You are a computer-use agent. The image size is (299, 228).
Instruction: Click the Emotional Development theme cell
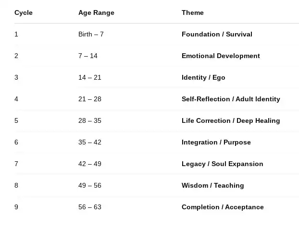(x=221, y=56)
